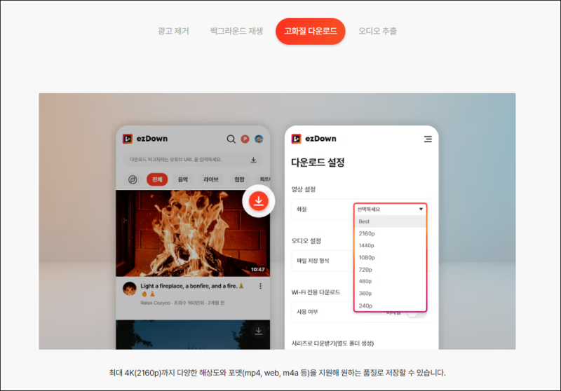Open the fireplace video thumbnail

pos(193,233)
